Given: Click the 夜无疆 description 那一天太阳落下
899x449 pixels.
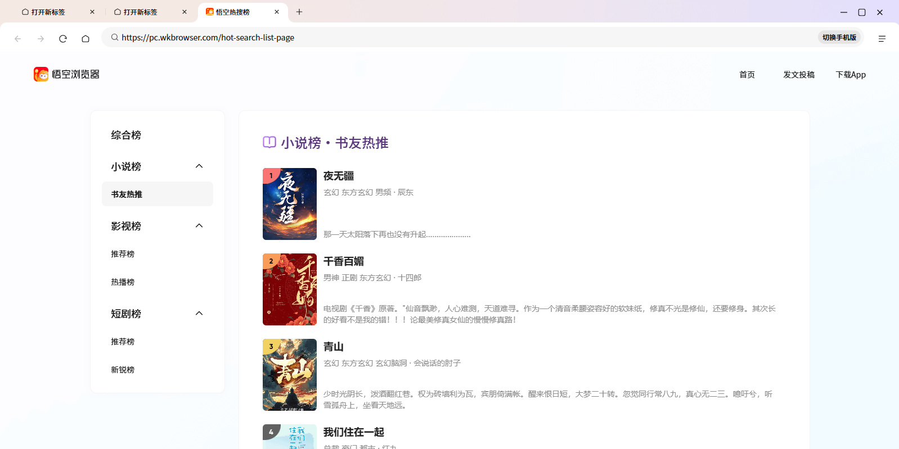Looking at the screenshot, I should (x=397, y=234).
